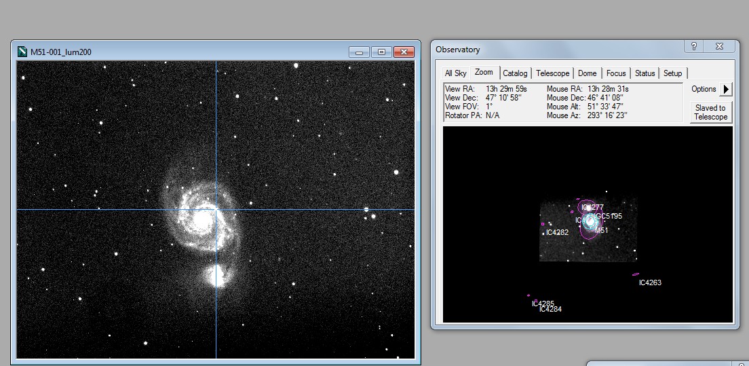Switch to the All Sky tab

(x=455, y=73)
